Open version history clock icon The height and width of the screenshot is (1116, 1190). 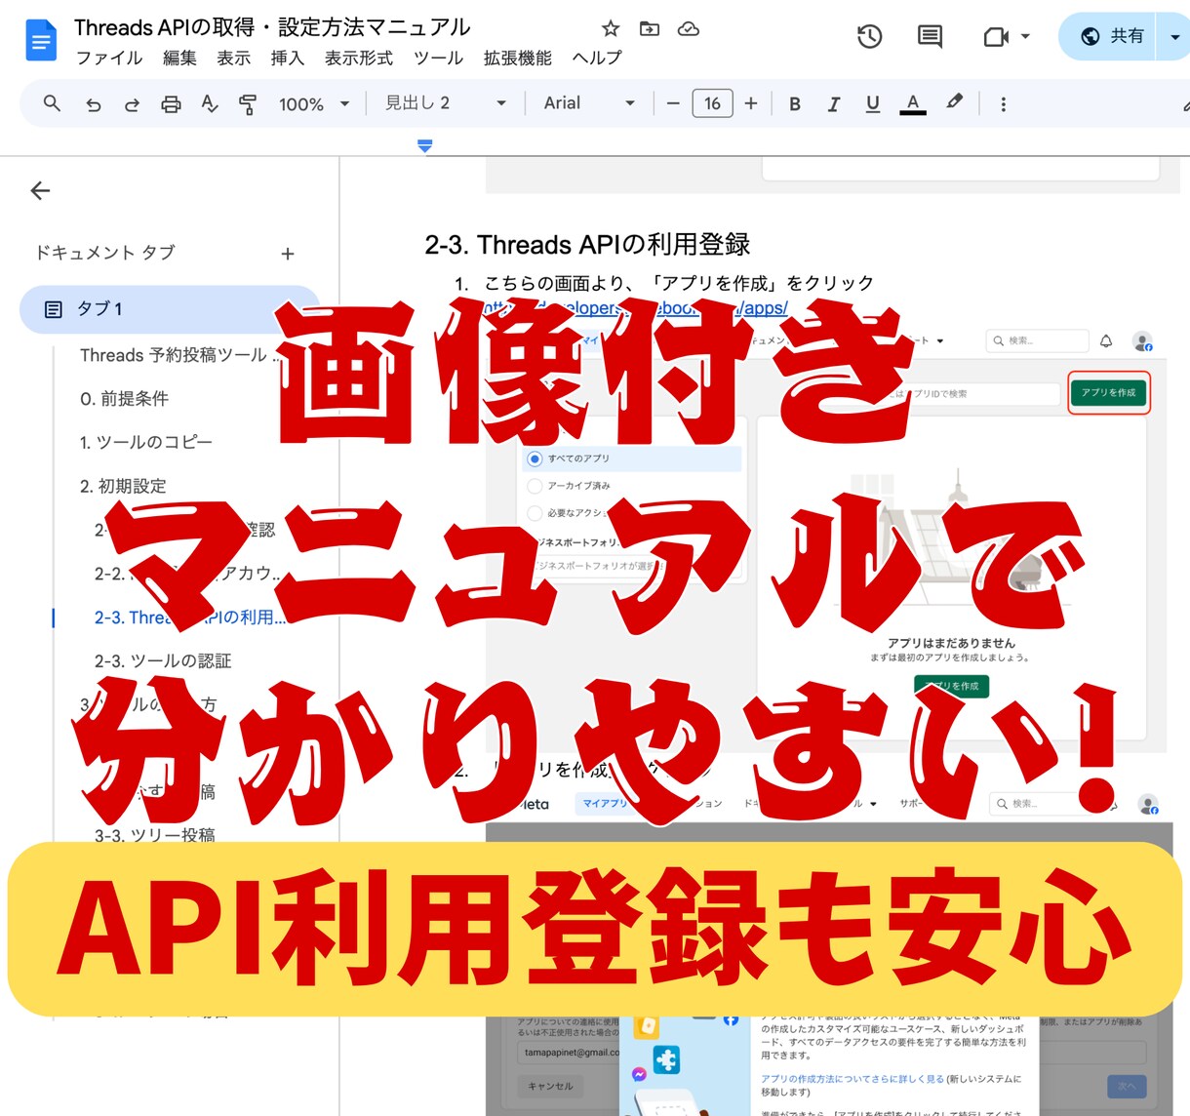(869, 37)
